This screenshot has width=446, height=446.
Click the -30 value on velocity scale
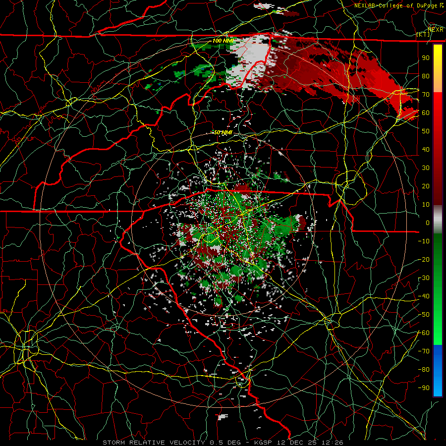(x=424, y=278)
